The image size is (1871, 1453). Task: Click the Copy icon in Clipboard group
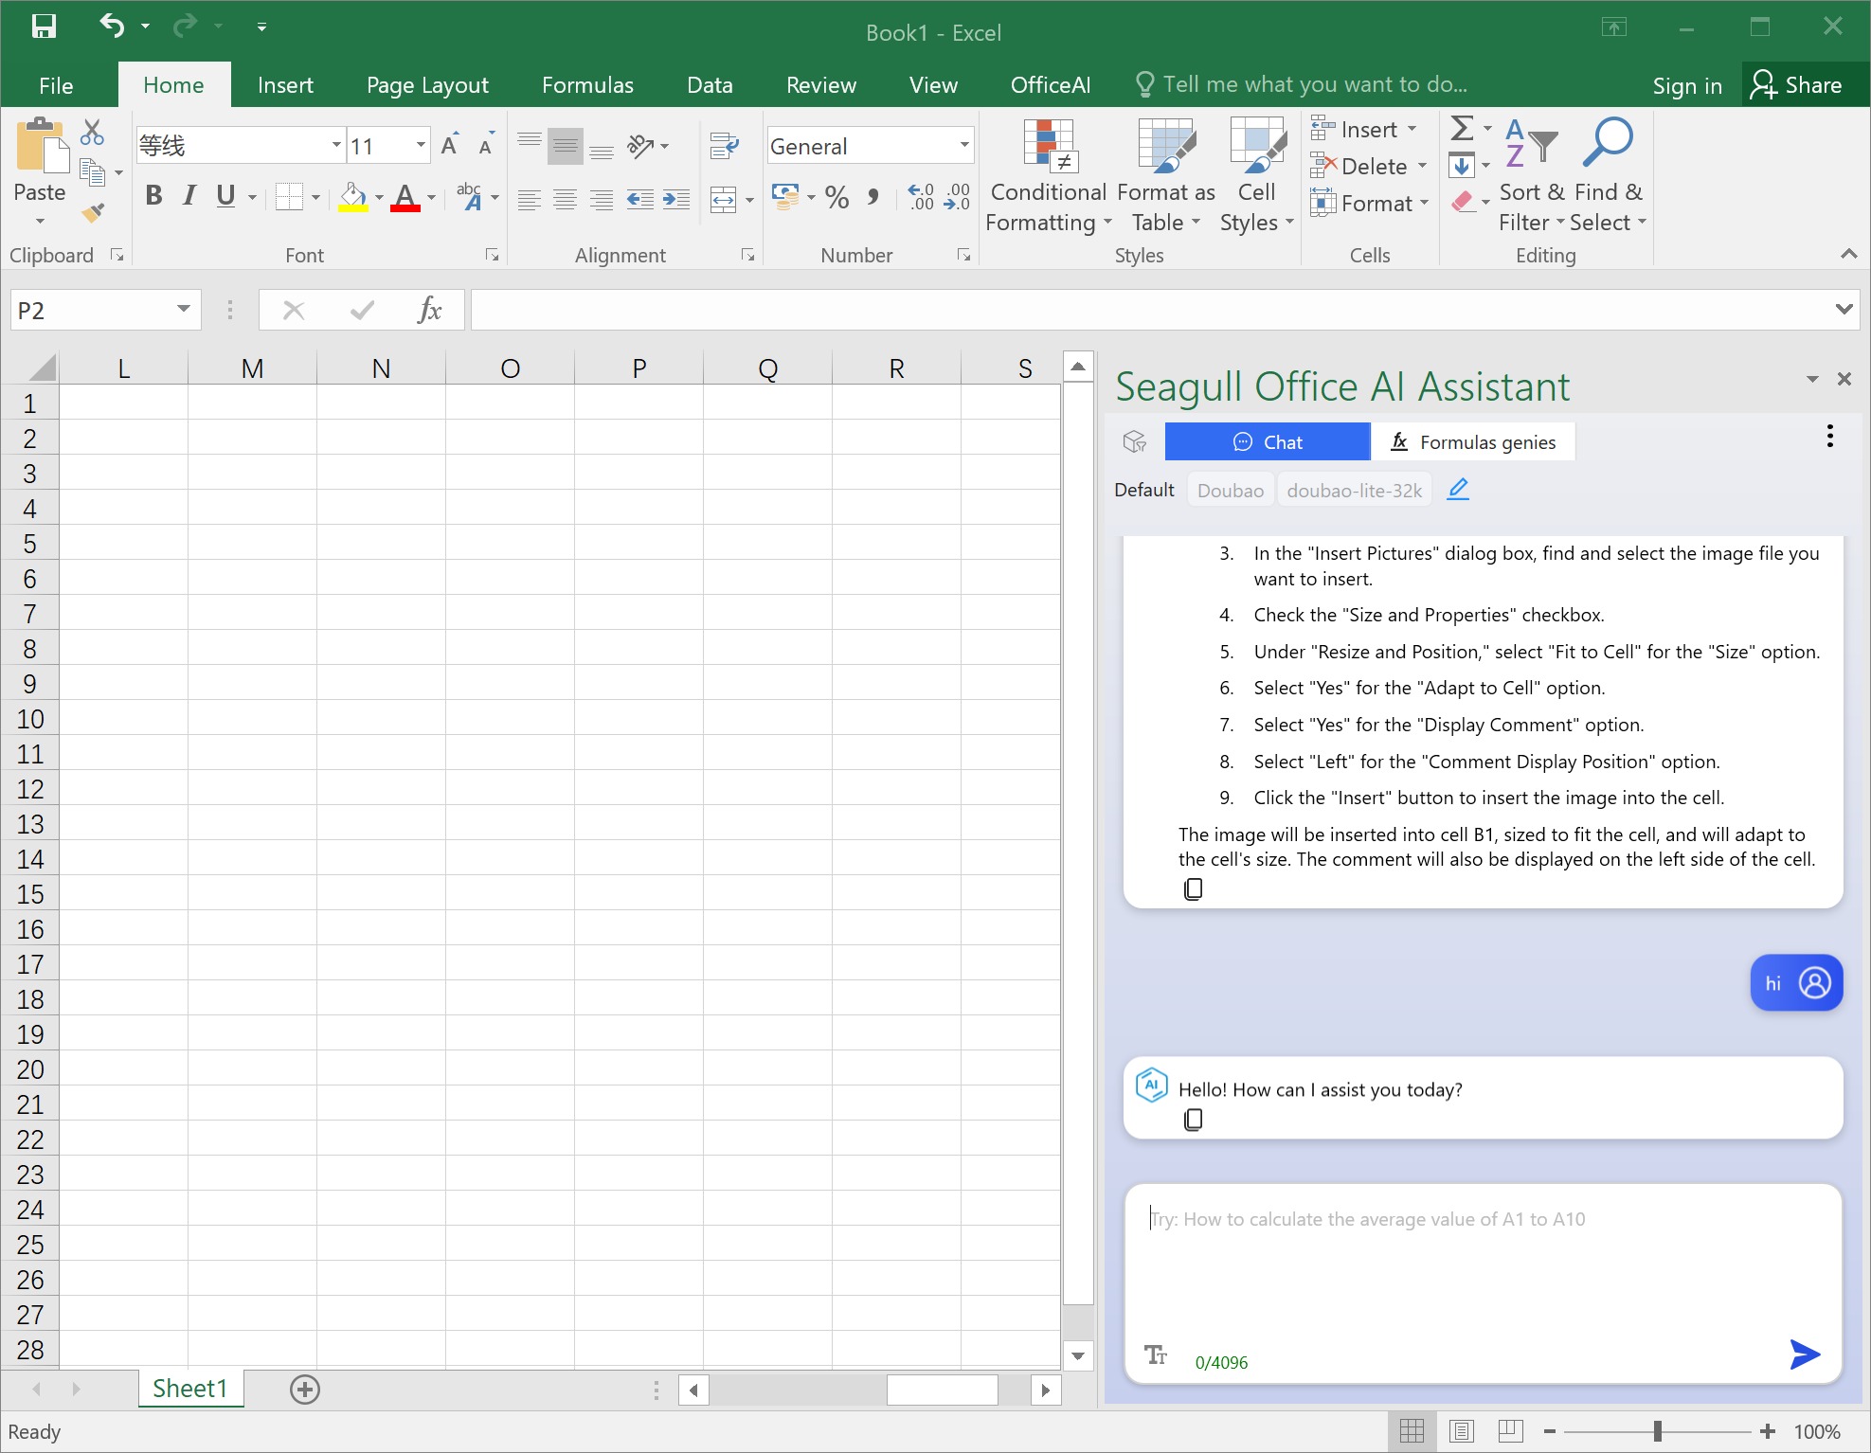pos(92,172)
